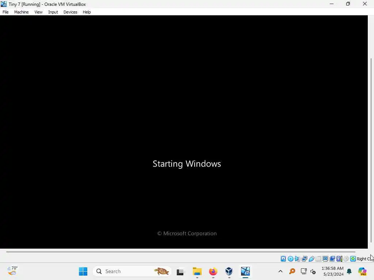The width and height of the screenshot is (374, 280).
Task: Open the weather widget showing 70°
Action: 12,271
